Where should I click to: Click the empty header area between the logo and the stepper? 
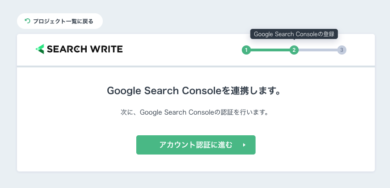182,50
